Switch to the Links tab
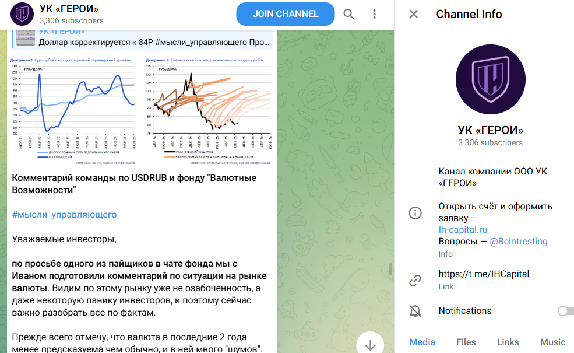This screenshot has height=353, width=574. (508, 342)
